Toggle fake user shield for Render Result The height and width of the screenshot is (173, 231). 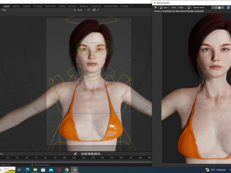point(213,8)
